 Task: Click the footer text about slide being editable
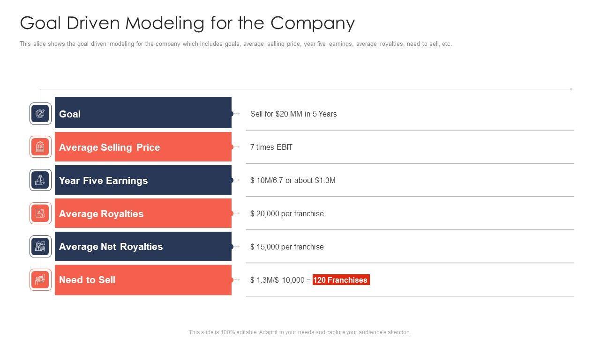point(300,332)
